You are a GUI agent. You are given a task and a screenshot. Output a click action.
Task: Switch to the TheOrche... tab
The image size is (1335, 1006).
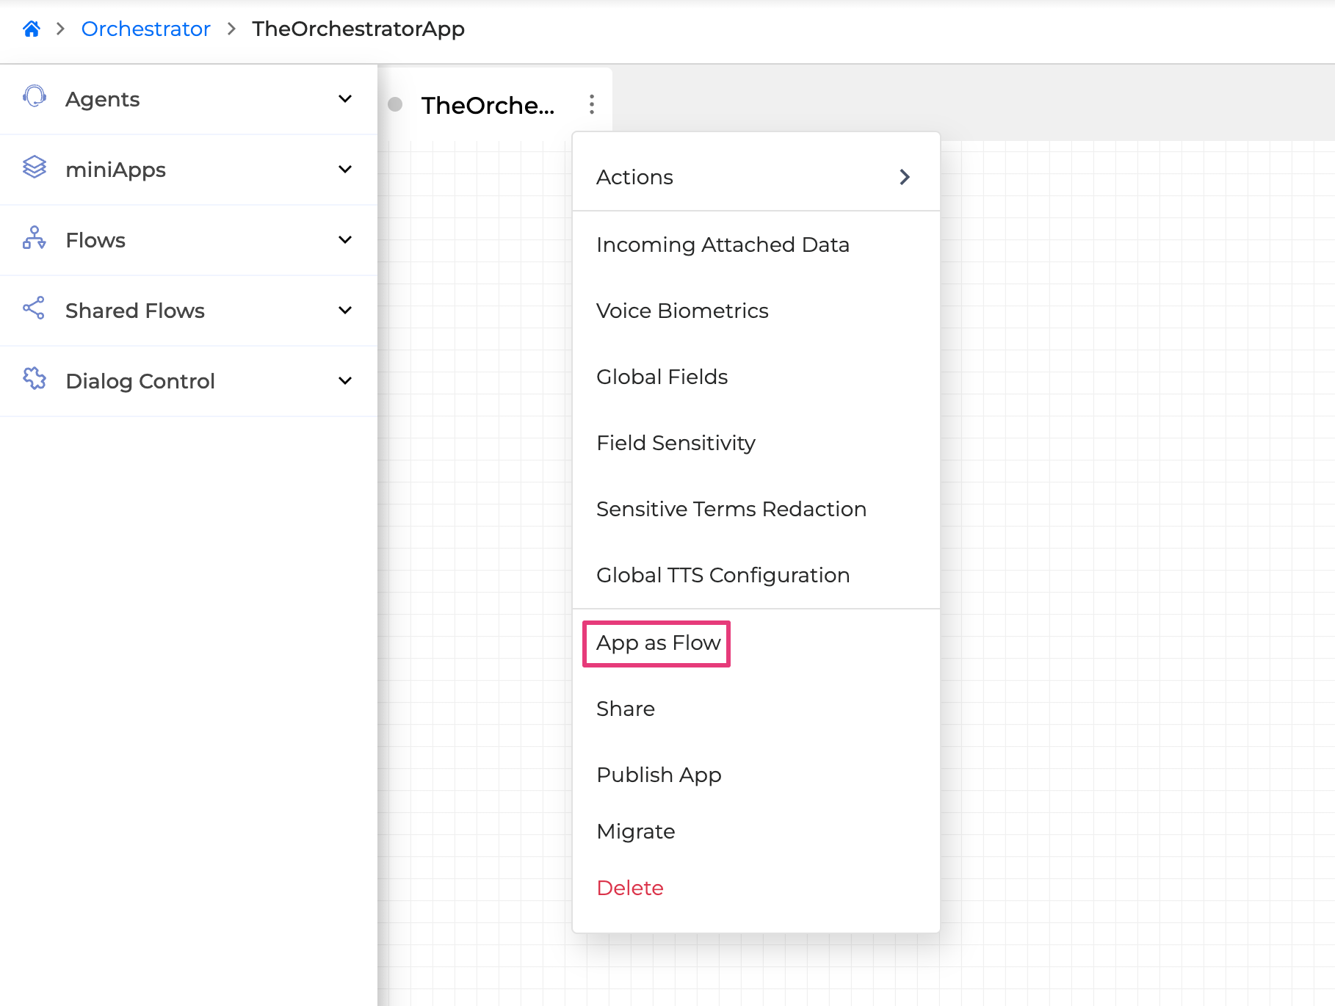pyautogui.click(x=488, y=105)
